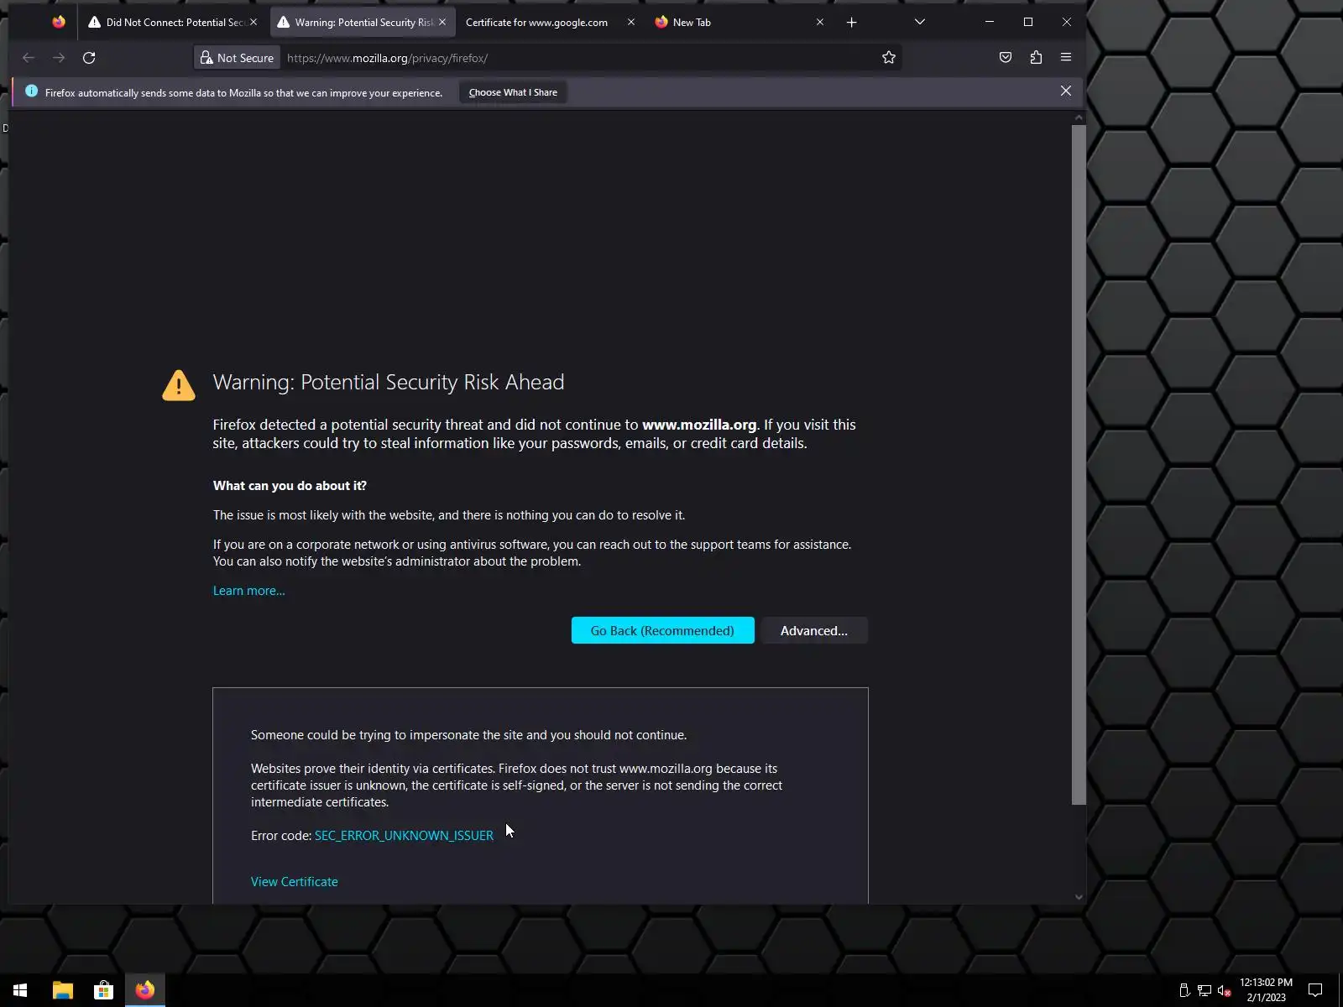Viewport: 1343px width, 1007px height.
Task: Open File Explorer from the taskbar
Action: click(63, 990)
